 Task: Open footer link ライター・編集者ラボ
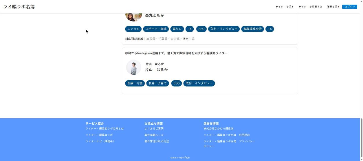[99, 135]
